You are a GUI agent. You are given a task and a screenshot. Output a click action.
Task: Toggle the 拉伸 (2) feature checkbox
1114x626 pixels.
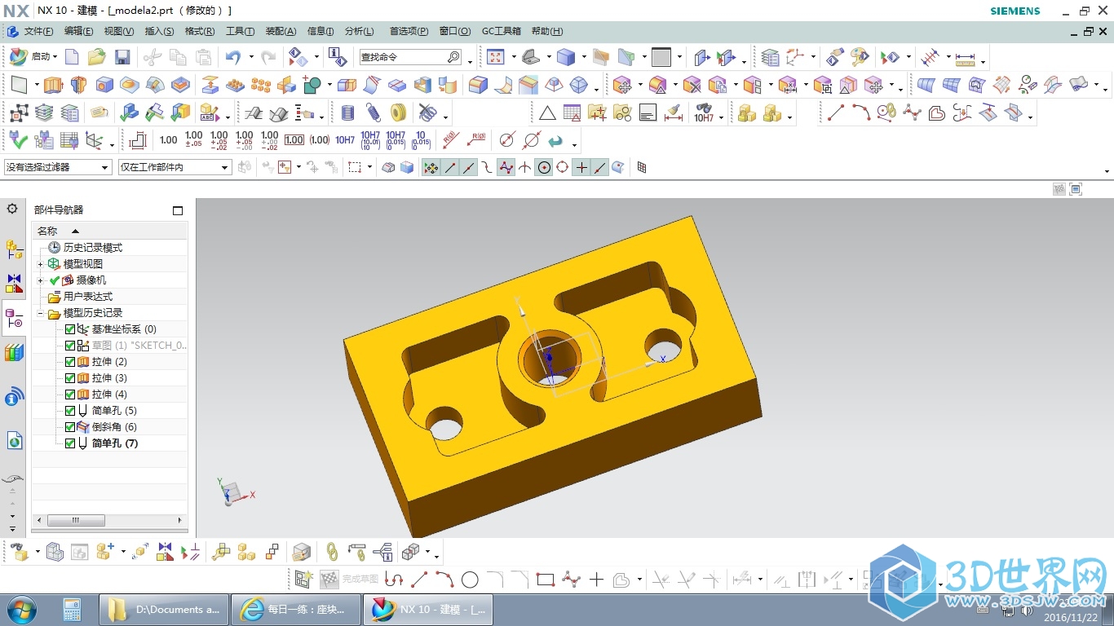pyautogui.click(x=70, y=362)
